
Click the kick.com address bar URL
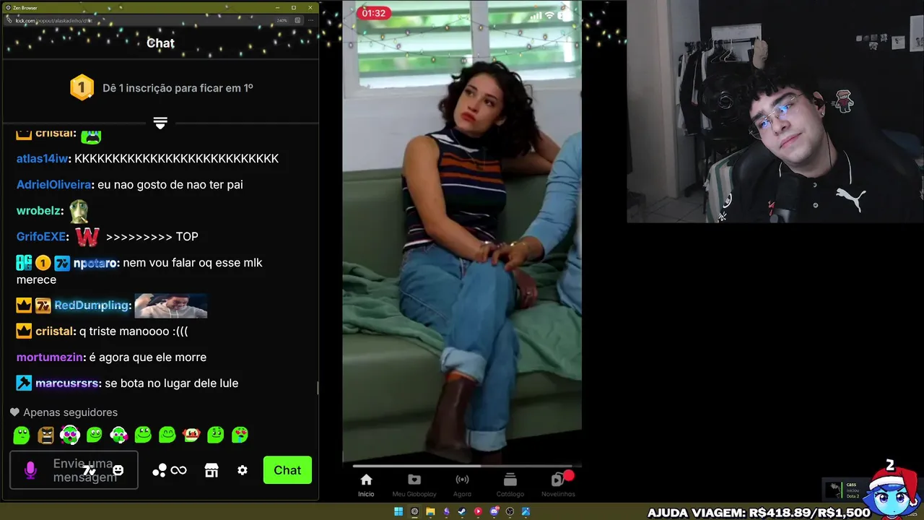[x=56, y=20]
